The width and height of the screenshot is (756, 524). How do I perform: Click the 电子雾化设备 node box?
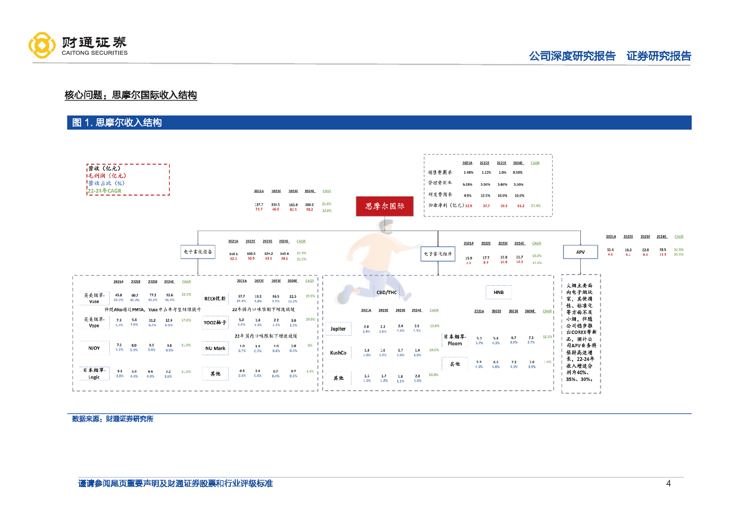(x=198, y=252)
